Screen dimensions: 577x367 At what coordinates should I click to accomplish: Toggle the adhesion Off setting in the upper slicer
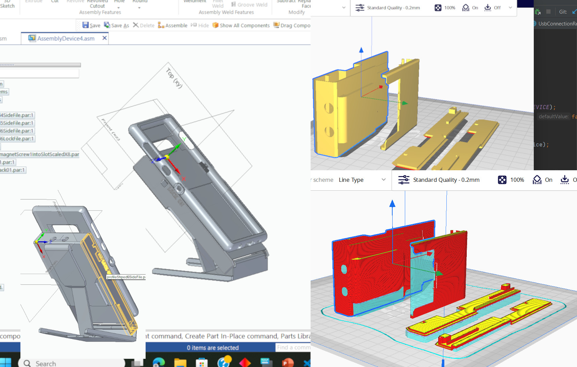coord(492,8)
